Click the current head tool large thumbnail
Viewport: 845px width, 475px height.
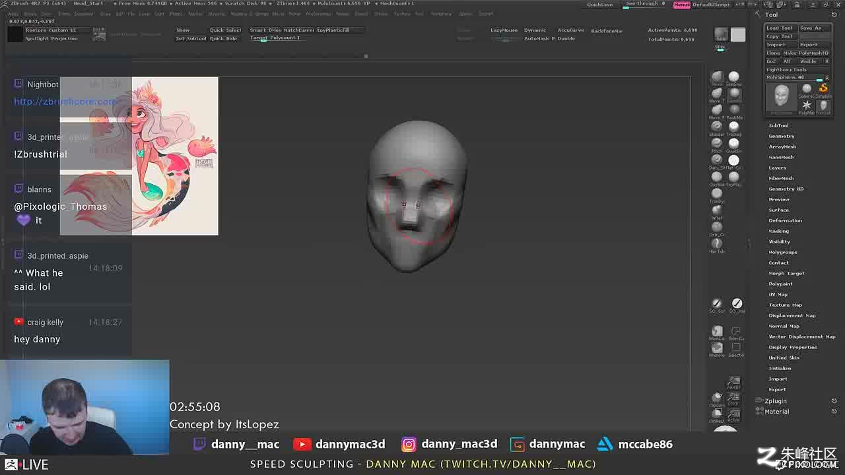tap(782, 97)
